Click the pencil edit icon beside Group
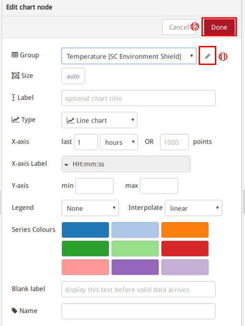 (207, 56)
